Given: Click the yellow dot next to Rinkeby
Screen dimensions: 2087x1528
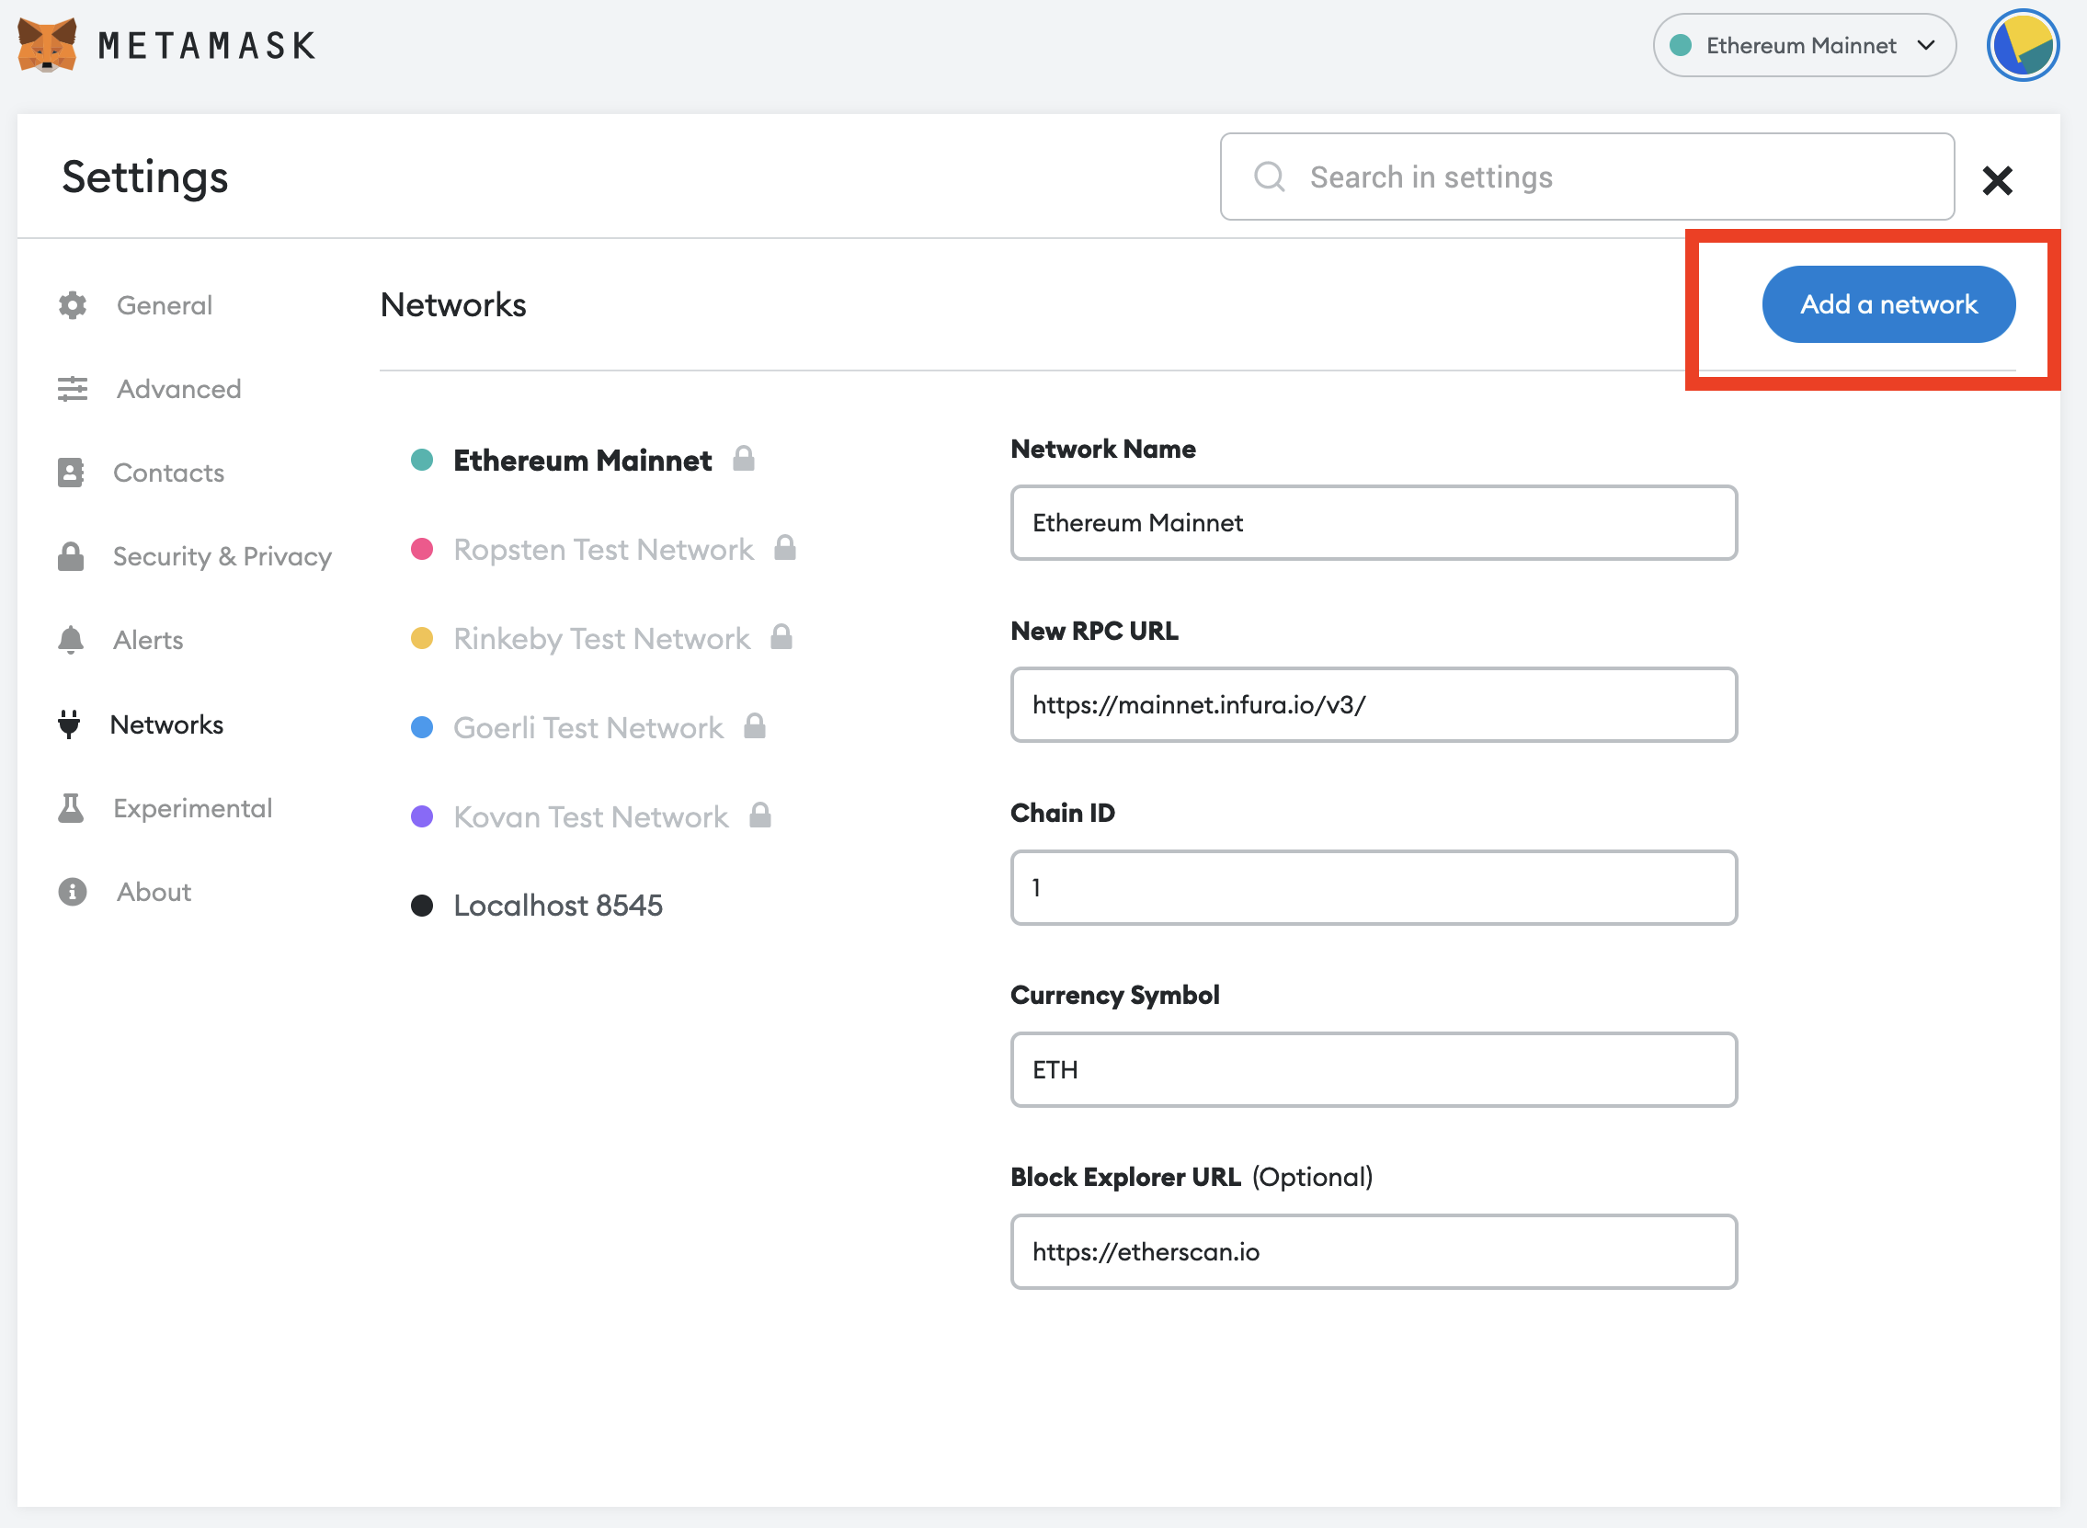Looking at the screenshot, I should point(422,638).
